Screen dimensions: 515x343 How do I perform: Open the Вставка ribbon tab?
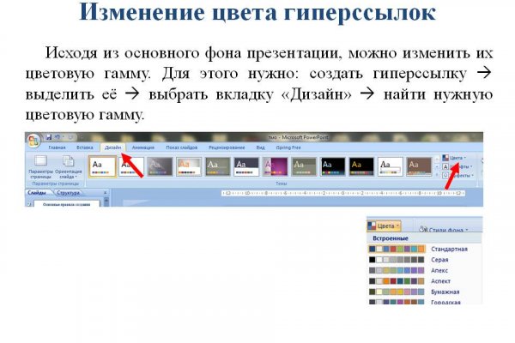[85, 147]
